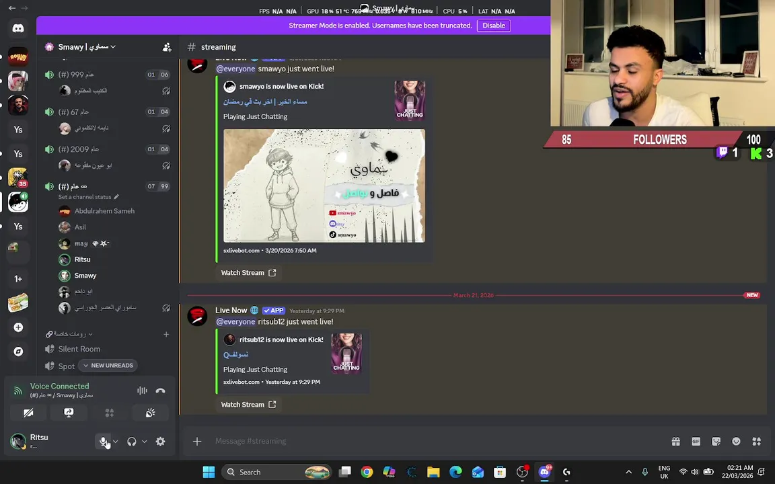Open File Explorer from taskbar
The width and height of the screenshot is (775, 484).
[x=433, y=472]
